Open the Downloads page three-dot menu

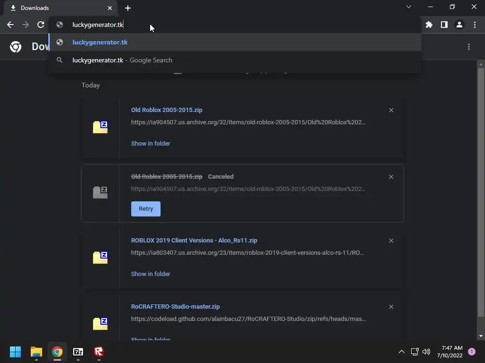(x=469, y=47)
